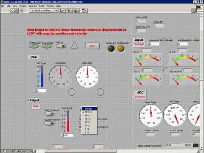The width and height of the screenshot is (204, 153).
Task: Select 30 Hz from the frequency list
Action: tap(89, 119)
